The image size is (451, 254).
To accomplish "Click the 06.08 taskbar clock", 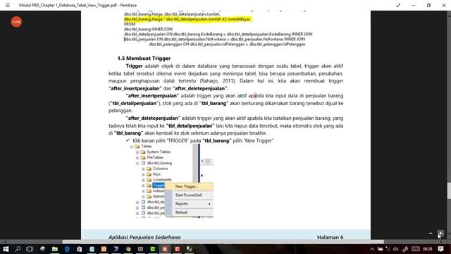I will (x=428, y=249).
